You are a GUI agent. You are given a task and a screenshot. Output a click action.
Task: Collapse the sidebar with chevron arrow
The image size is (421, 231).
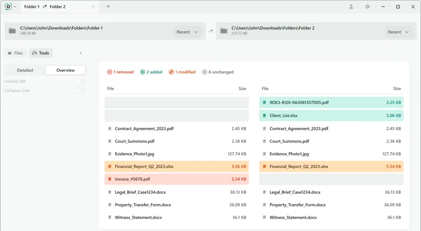coord(81,53)
